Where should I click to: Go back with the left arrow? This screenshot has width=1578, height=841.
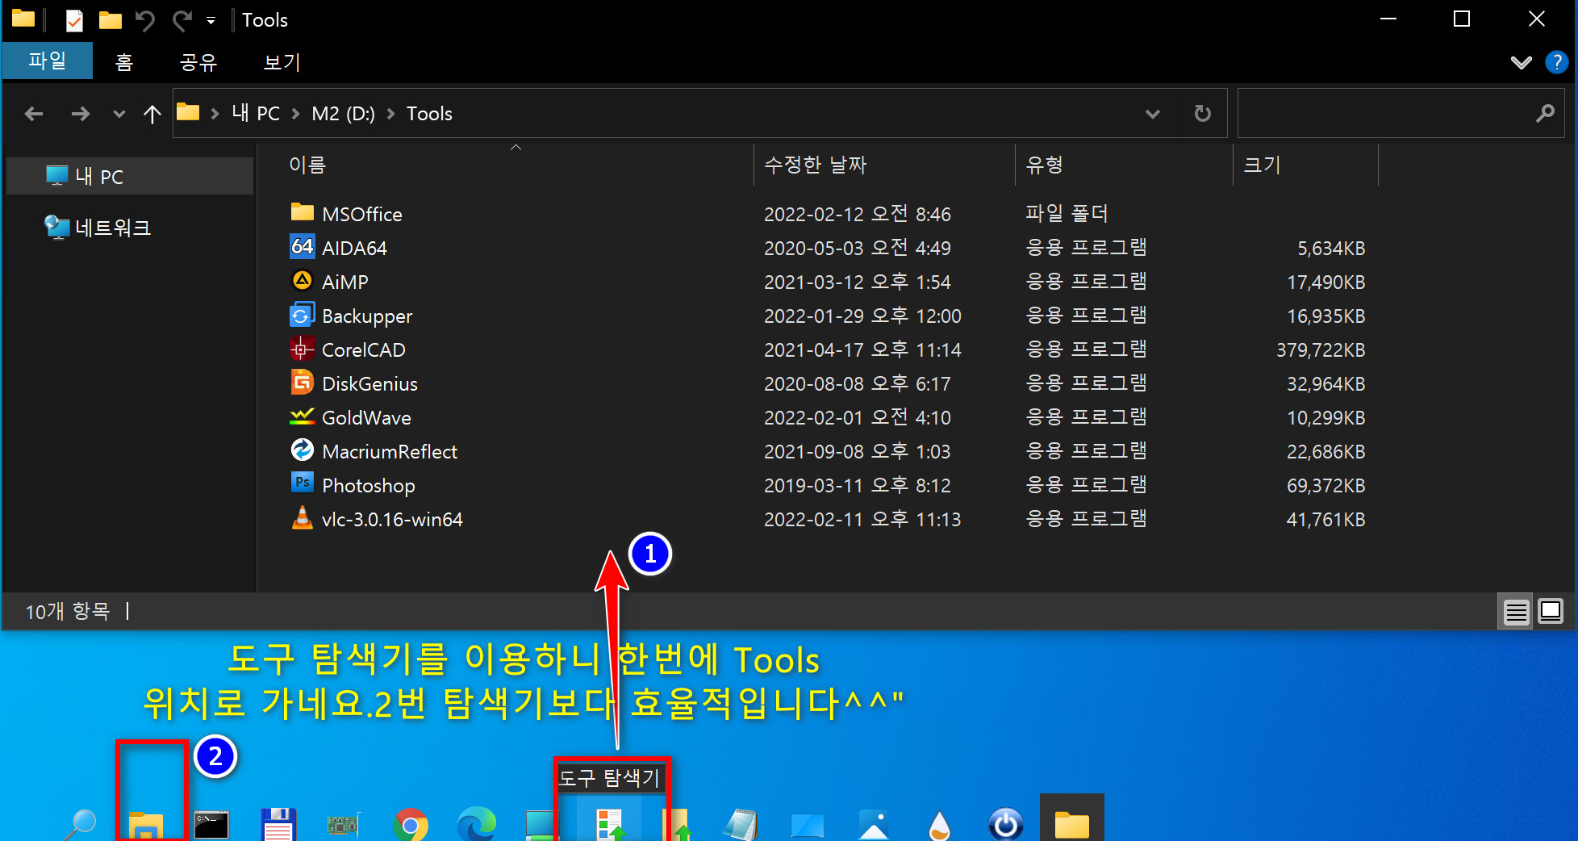(34, 114)
